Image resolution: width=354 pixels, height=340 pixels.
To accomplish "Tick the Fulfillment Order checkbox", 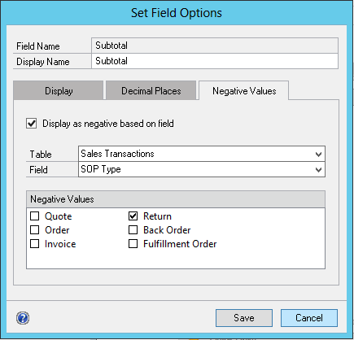I will point(133,244).
